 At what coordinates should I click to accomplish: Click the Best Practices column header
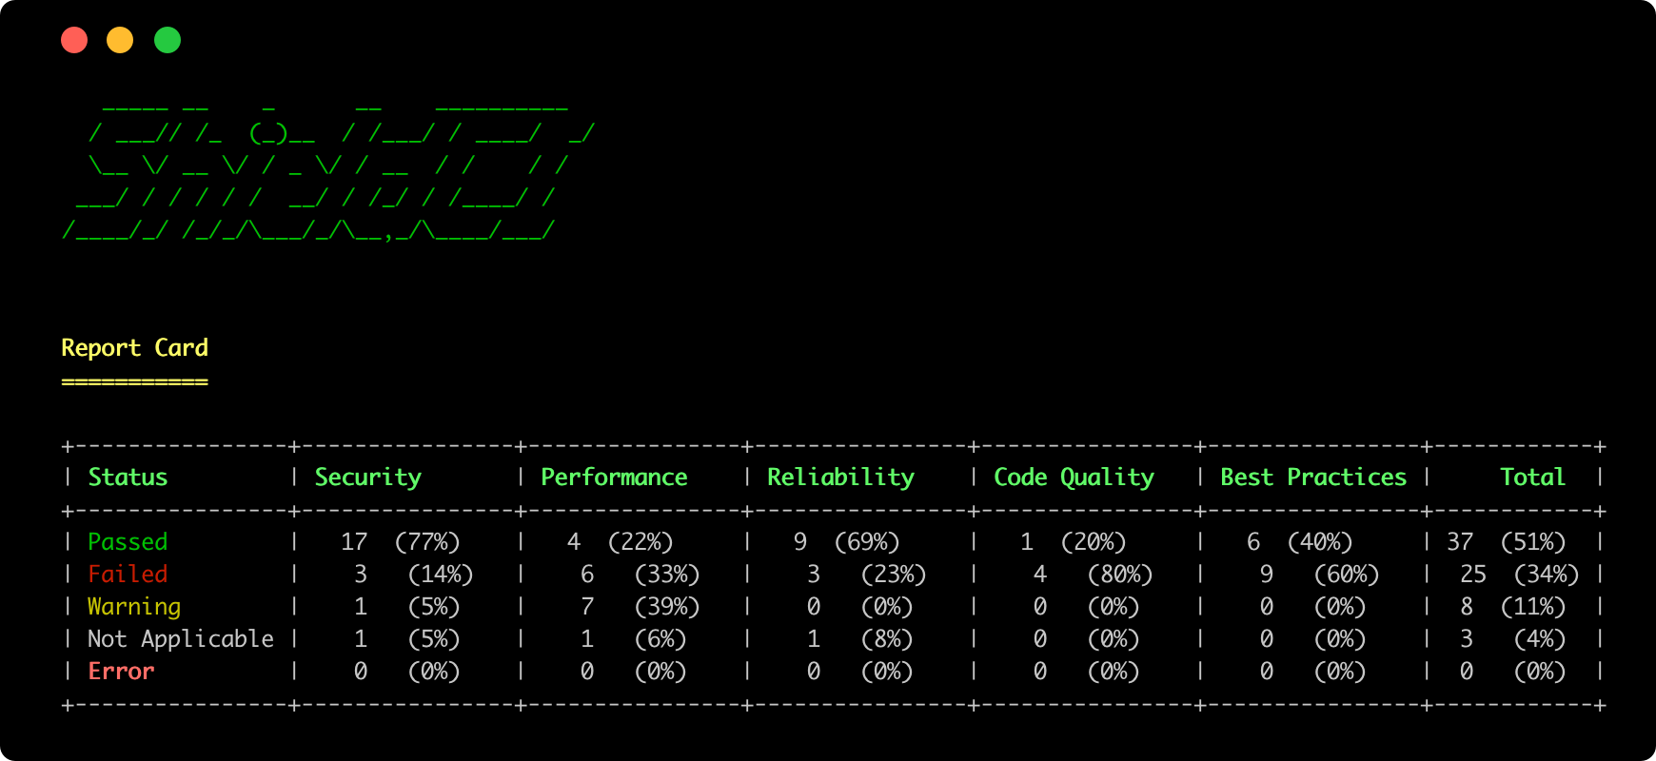click(x=1313, y=478)
